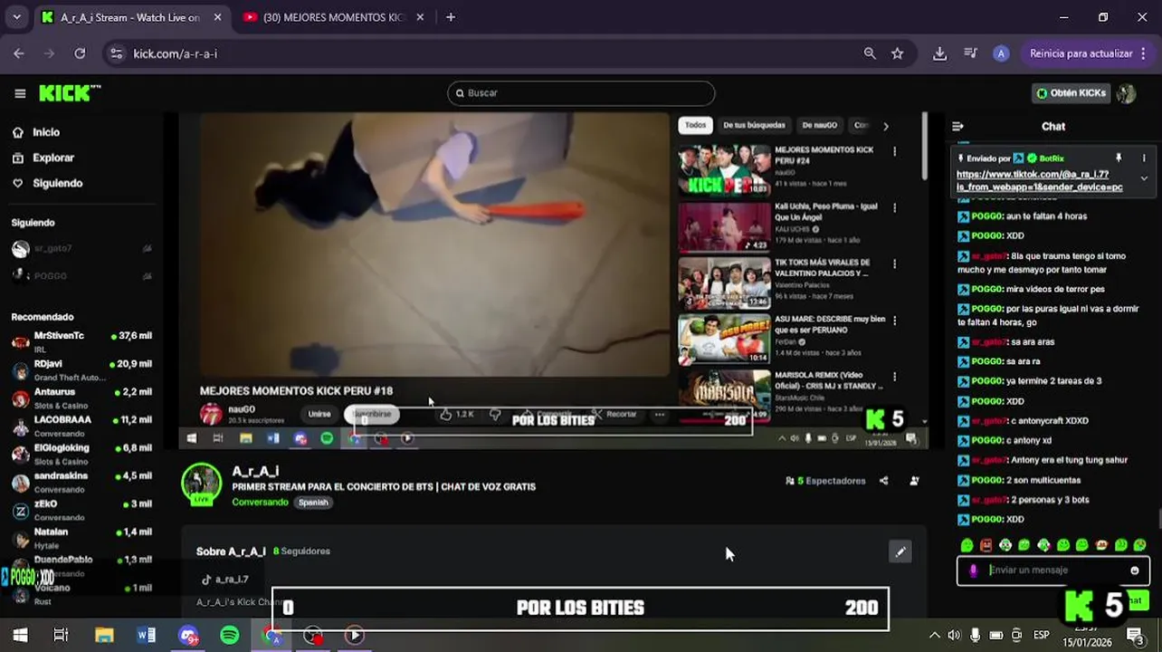This screenshot has height=652, width=1162.
Task: Reload the Kick page
Action: click(x=80, y=53)
